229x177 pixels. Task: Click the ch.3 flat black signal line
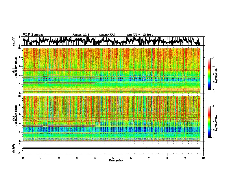(112, 148)
